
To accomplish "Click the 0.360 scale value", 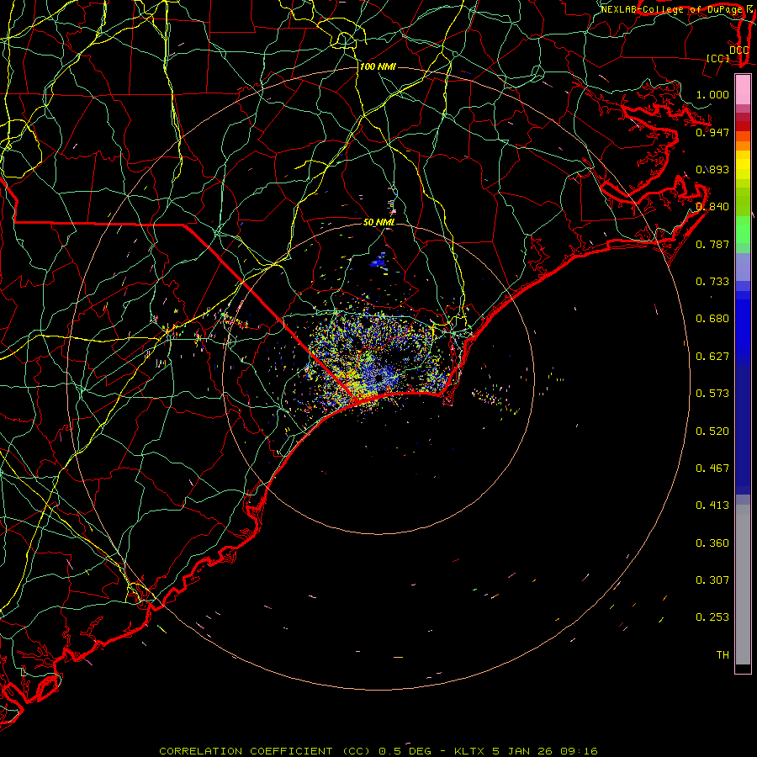I will [x=712, y=543].
